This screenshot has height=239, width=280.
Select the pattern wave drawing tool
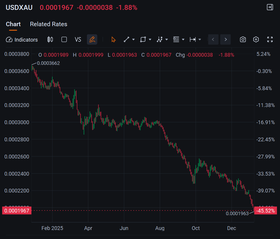pos(159,40)
